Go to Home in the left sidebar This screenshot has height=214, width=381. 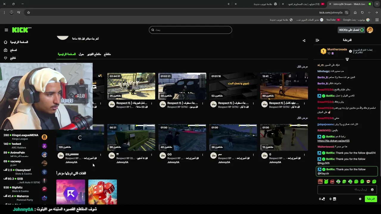(16, 42)
